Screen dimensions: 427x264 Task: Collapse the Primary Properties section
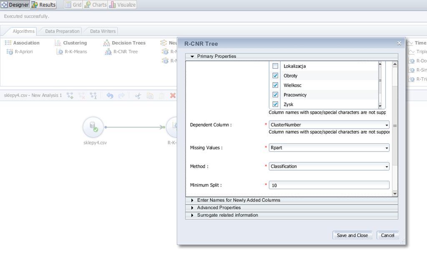(291, 56)
